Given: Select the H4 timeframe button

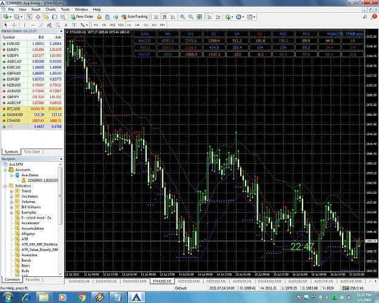Looking at the screenshot, I should pyautogui.click(x=137, y=25).
